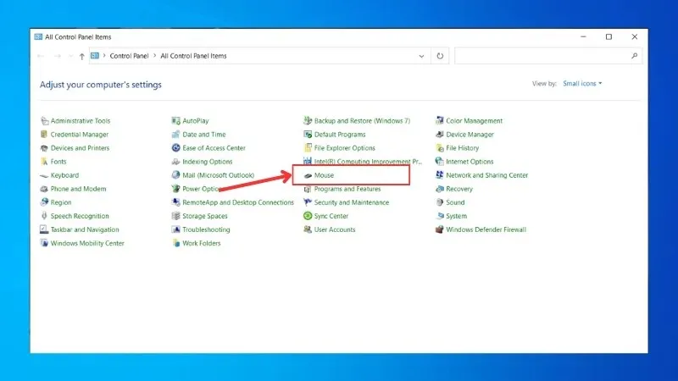Expand the View by Small icons dropdown
The width and height of the screenshot is (678, 381).
582,84
